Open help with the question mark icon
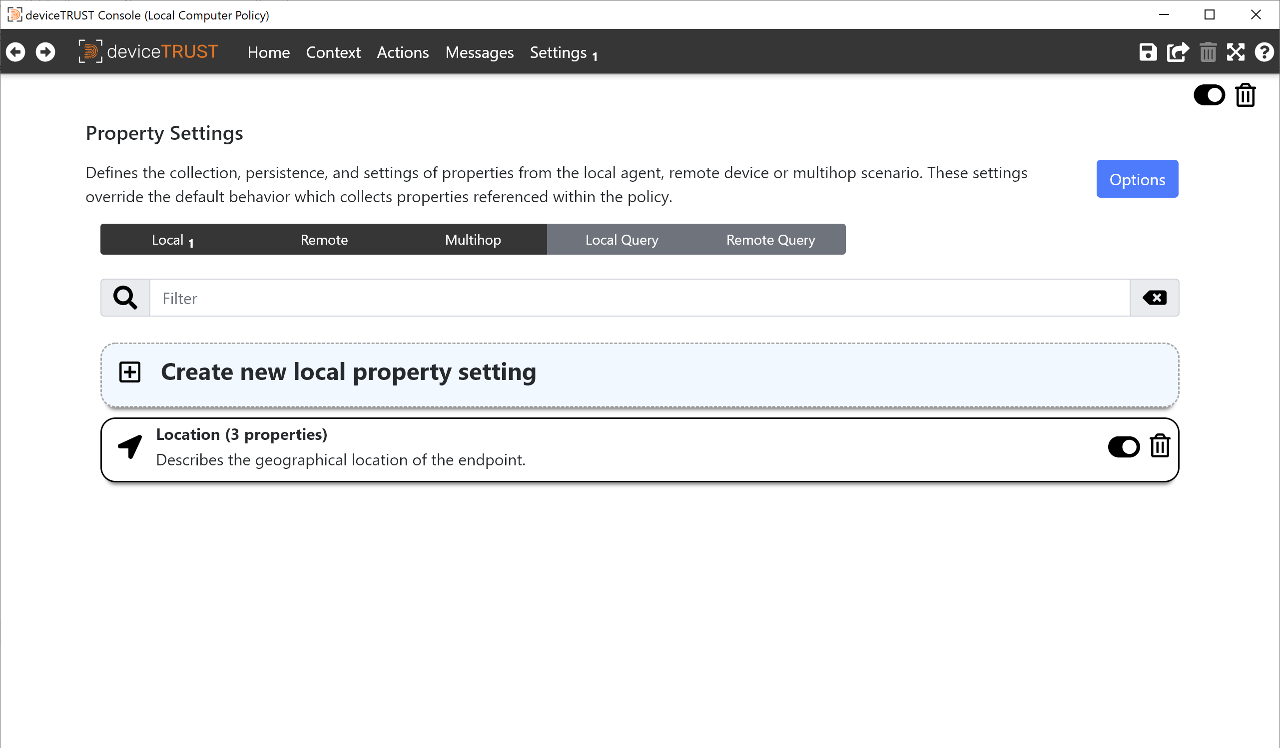 pos(1264,52)
